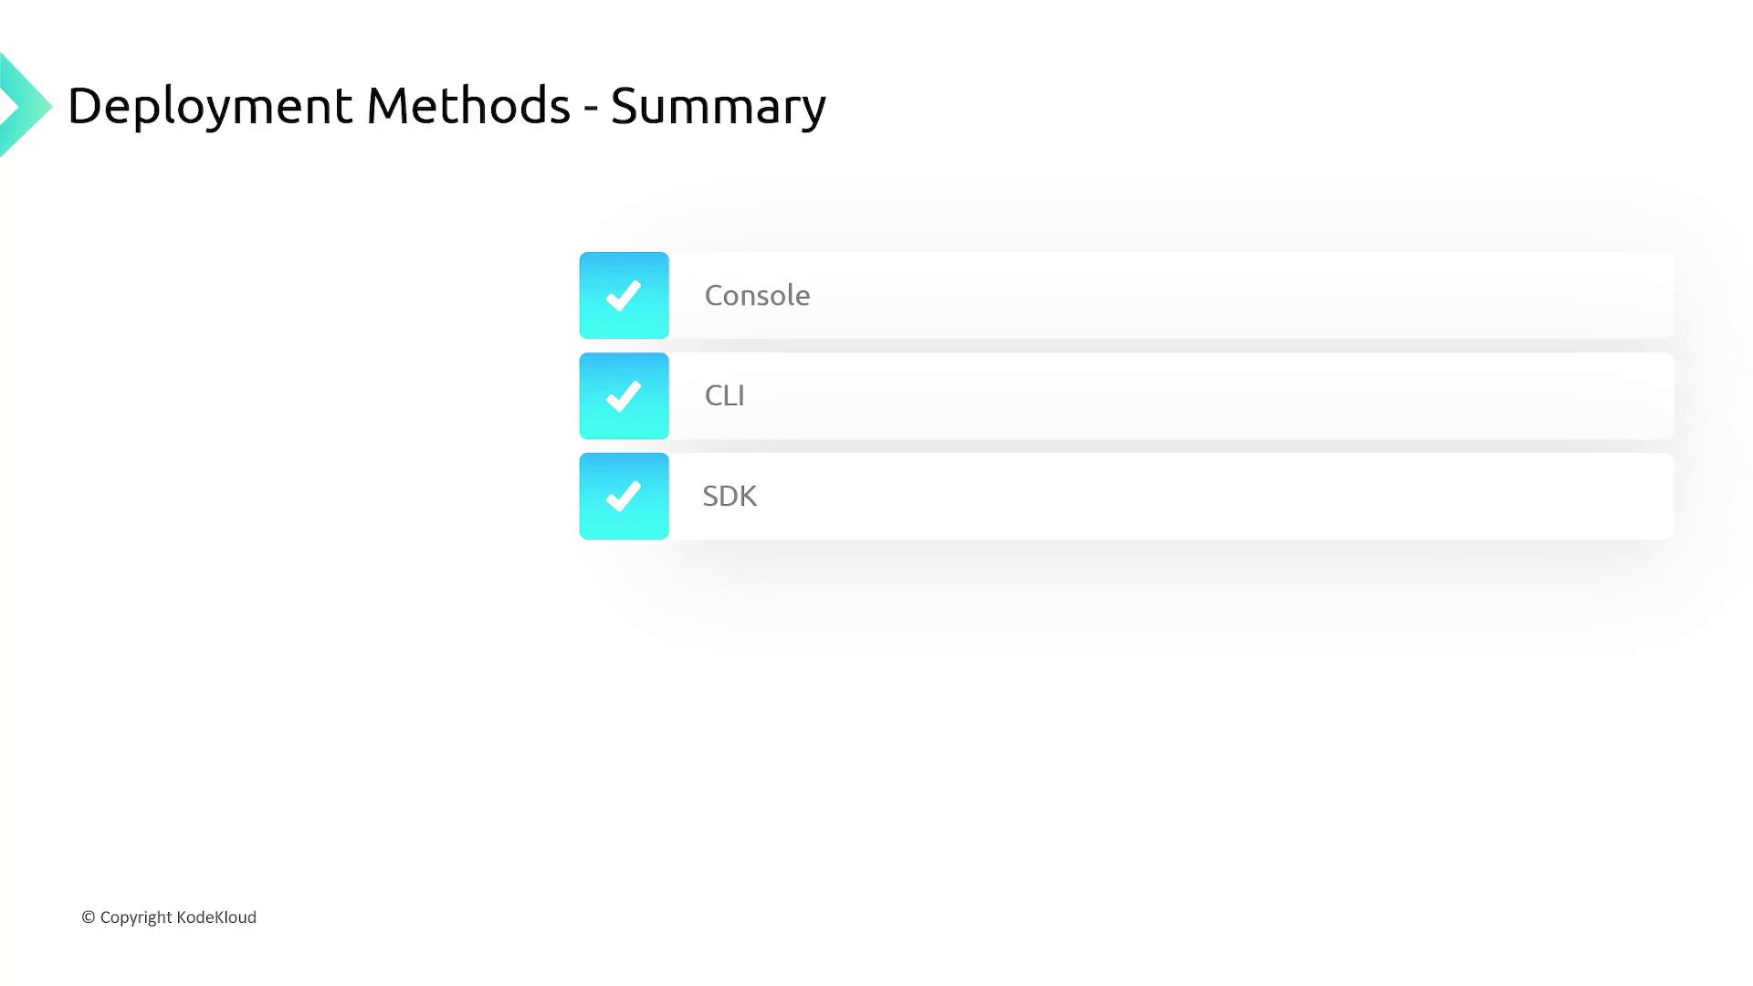
Task: Select the empty right side of the Console row
Action: click(1278, 296)
